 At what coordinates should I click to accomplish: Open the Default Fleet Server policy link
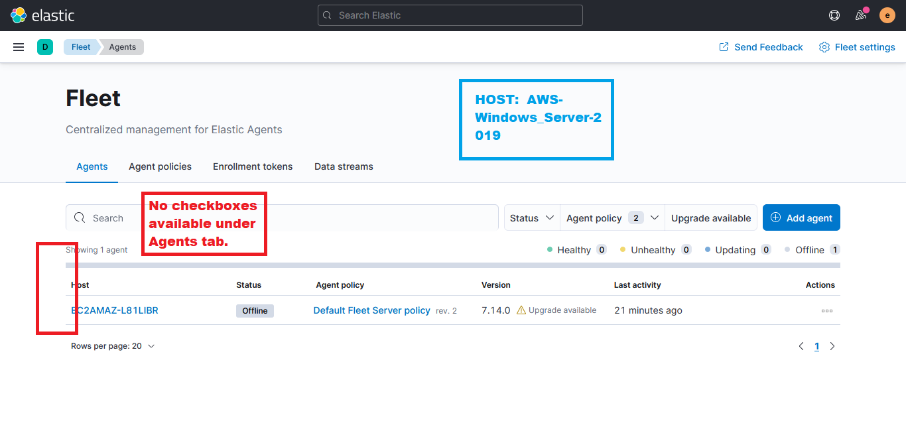[371, 310]
